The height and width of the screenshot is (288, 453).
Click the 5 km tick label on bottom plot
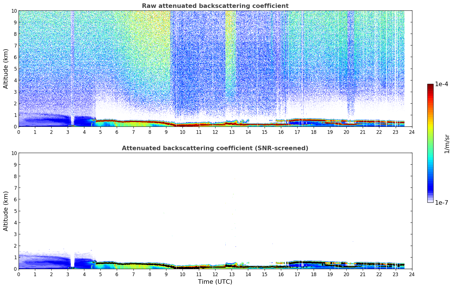(15, 211)
